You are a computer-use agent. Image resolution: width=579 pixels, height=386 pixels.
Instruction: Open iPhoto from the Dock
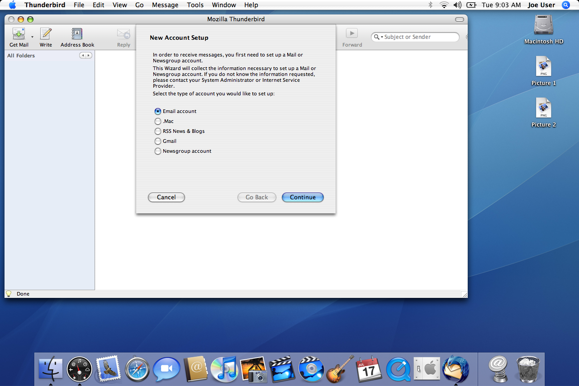coord(253,369)
